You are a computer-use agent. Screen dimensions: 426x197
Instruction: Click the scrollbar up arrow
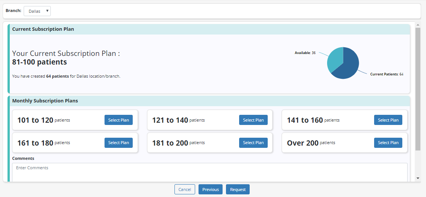click(x=418, y=25)
